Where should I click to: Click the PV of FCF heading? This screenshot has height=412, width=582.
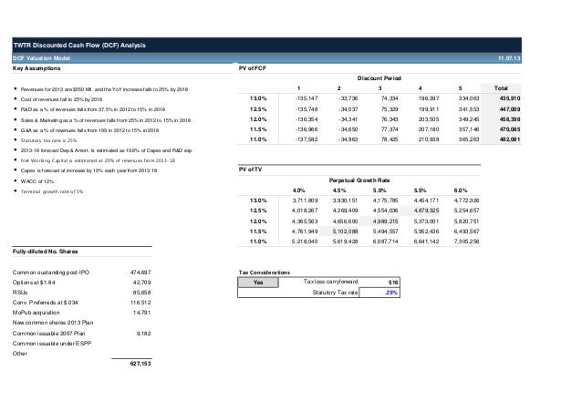tap(253, 68)
